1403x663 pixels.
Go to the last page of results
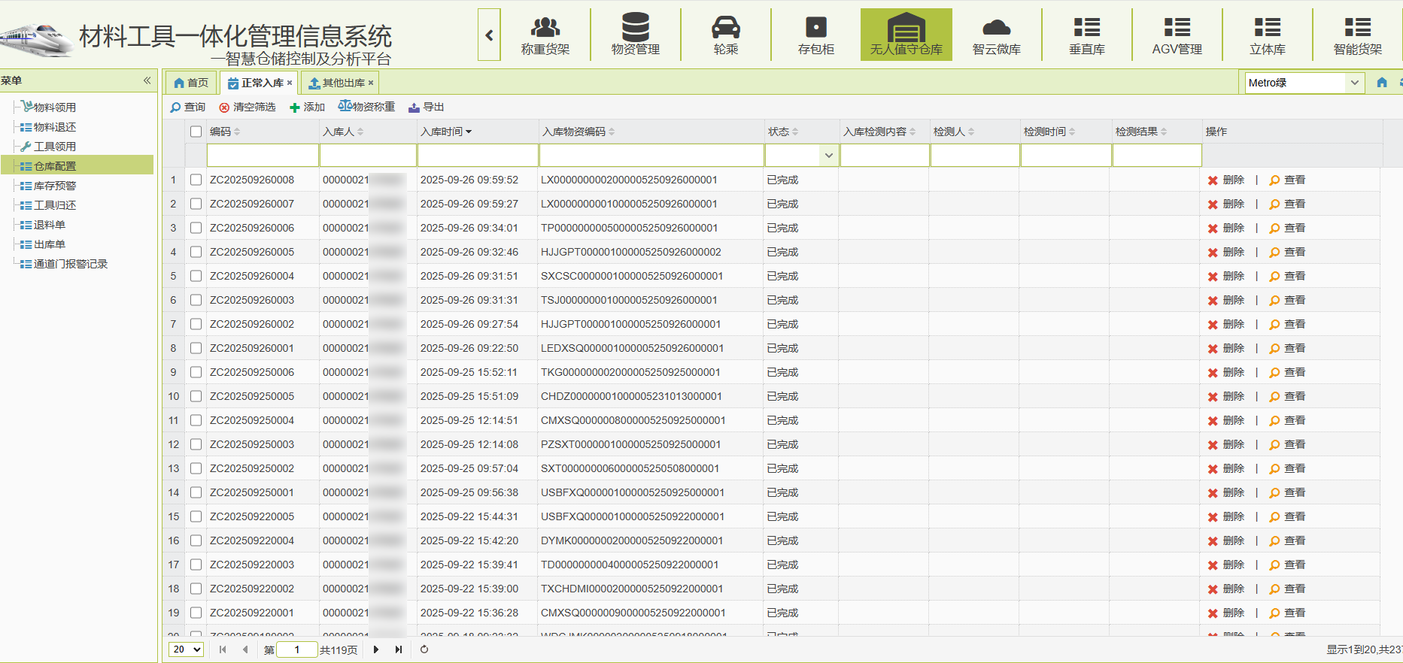pyautogui.click(x=399, y=649)
